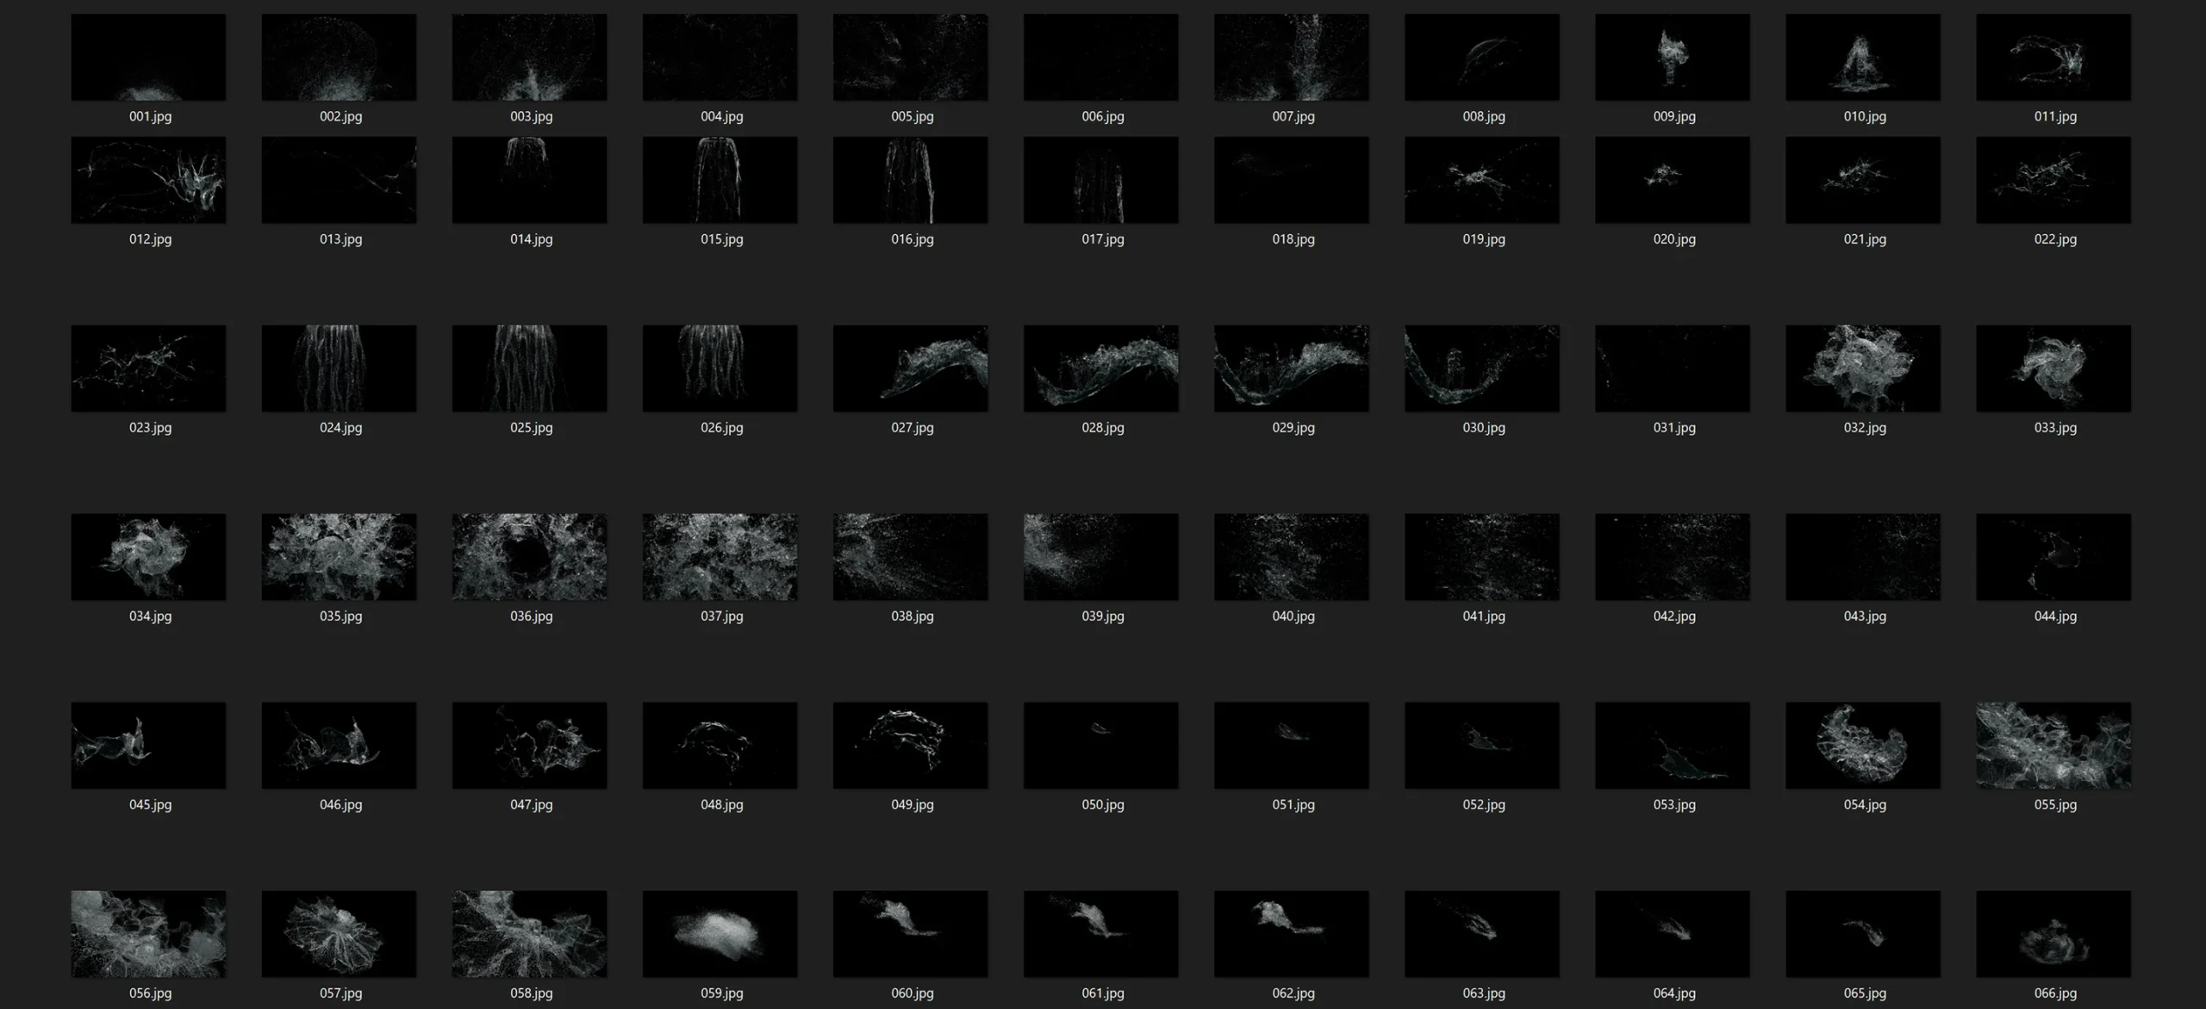Select the 010.jpg cone splash thumbnail

point(1863,57)
